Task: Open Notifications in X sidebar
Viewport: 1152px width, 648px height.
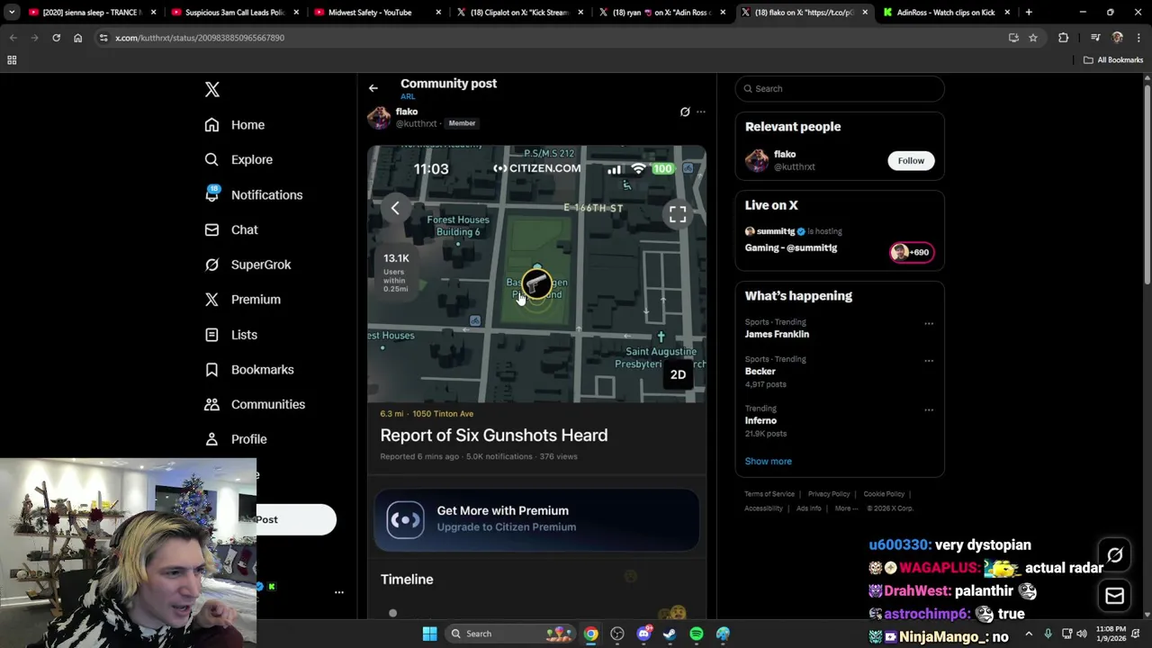Action: point(254,194)
